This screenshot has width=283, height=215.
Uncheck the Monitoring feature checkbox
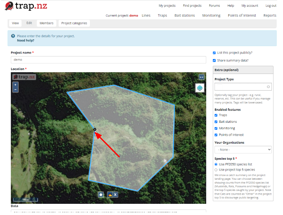tap(216, 128)
